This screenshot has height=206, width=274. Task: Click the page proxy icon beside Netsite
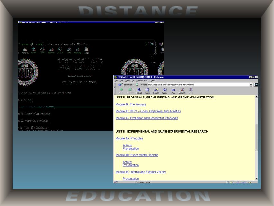[x=137, y=85]
